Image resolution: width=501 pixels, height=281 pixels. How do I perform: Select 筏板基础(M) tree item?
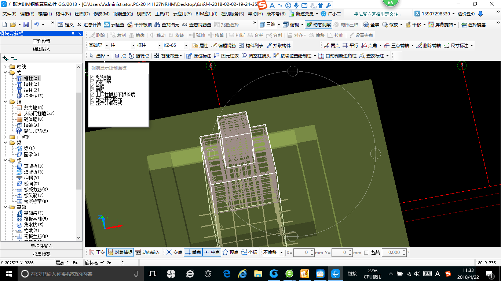pos(32,219)
